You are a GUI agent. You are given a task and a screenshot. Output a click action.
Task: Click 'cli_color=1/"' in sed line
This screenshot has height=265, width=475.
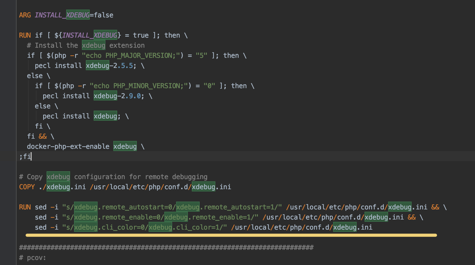click(201, 227)
